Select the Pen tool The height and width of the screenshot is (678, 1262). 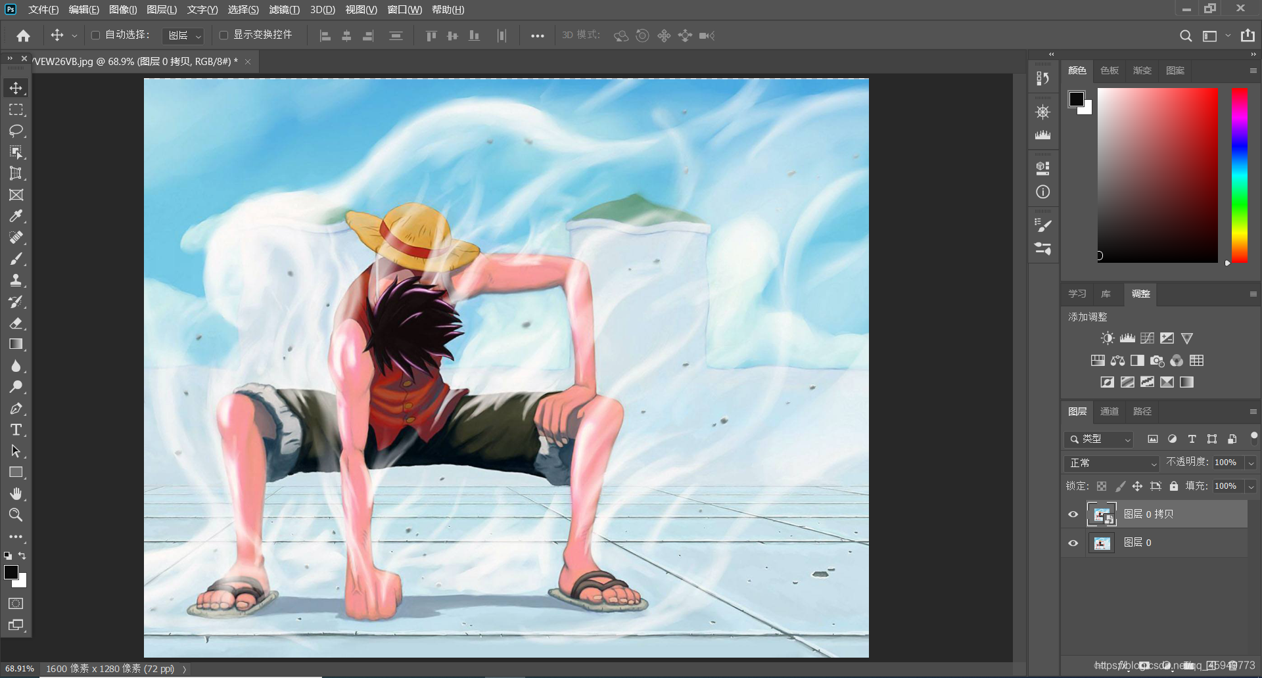(x=16, y=409)
